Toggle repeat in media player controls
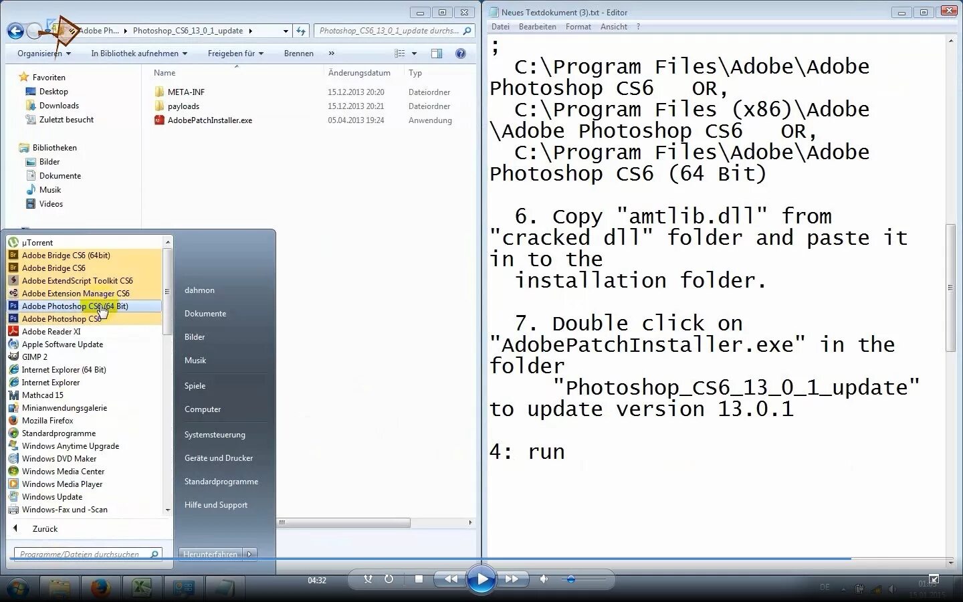The image size is (963, 602). point(389,579)
